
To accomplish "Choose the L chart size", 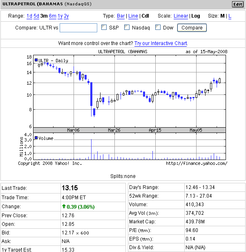I will point(230,16).
